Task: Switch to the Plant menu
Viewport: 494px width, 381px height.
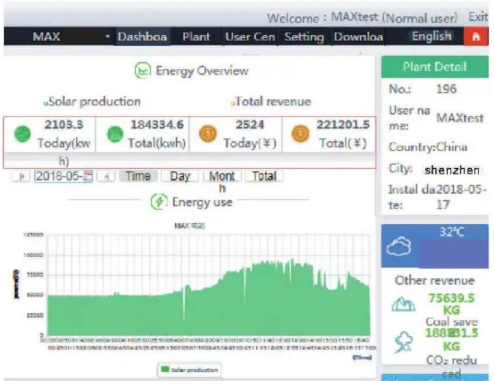Action: pyautogui.click(x=196, y=37)
